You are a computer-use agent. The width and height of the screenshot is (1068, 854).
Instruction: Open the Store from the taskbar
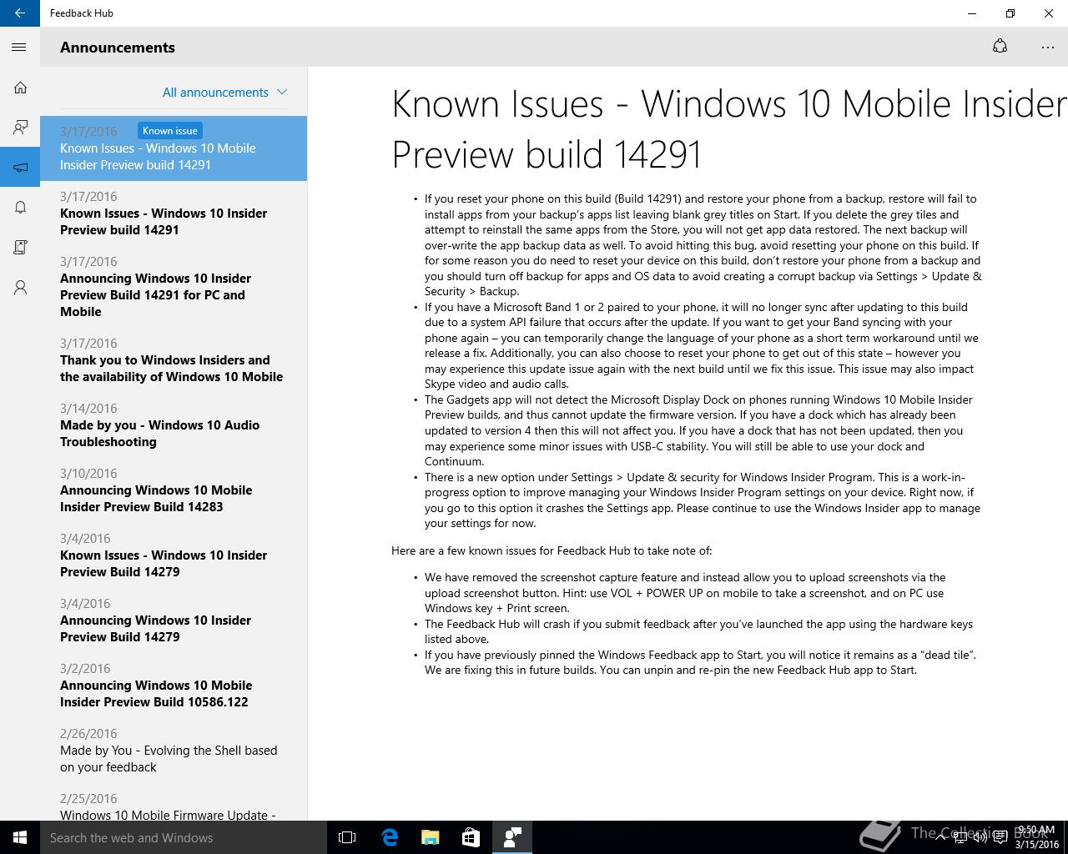pyautogui.click(x=471, y=837)
